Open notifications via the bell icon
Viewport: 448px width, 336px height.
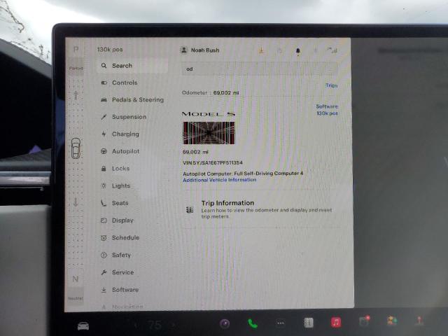tap(297, 51)
